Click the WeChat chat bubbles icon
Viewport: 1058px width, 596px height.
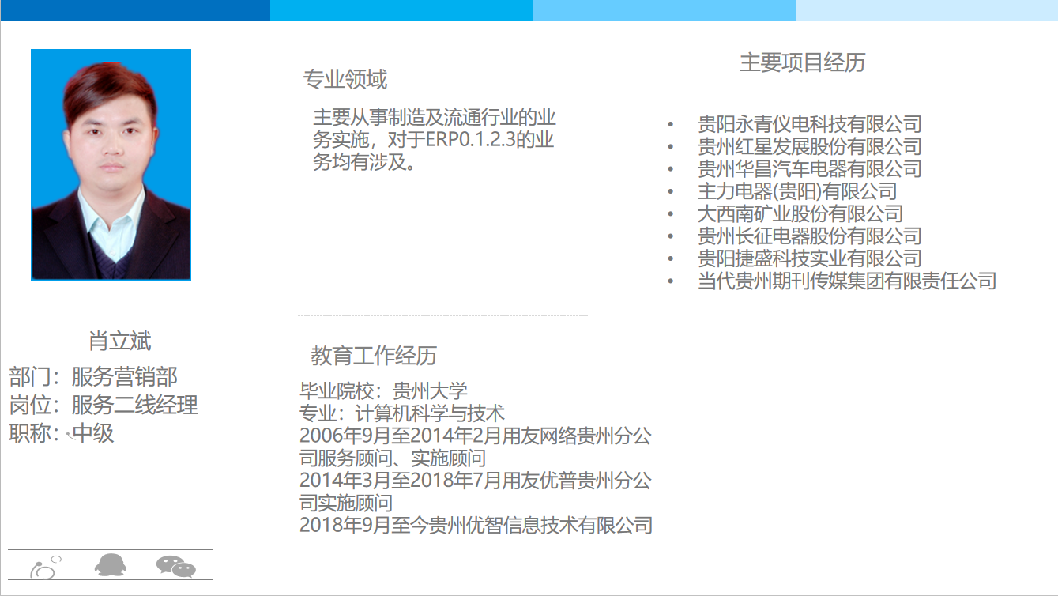(x=175, y=566)
